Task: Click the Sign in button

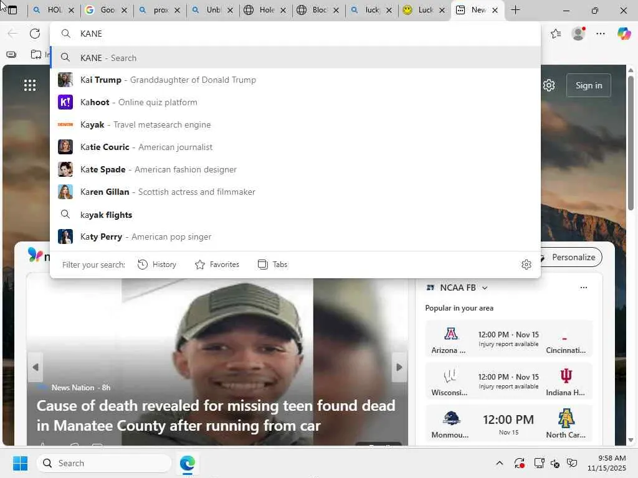Action: point(588,85)
